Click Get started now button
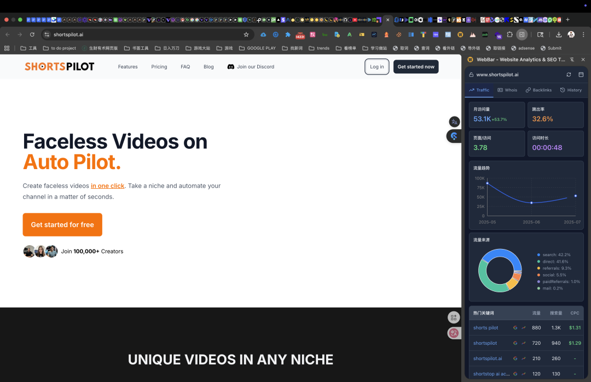 point(416,67)
